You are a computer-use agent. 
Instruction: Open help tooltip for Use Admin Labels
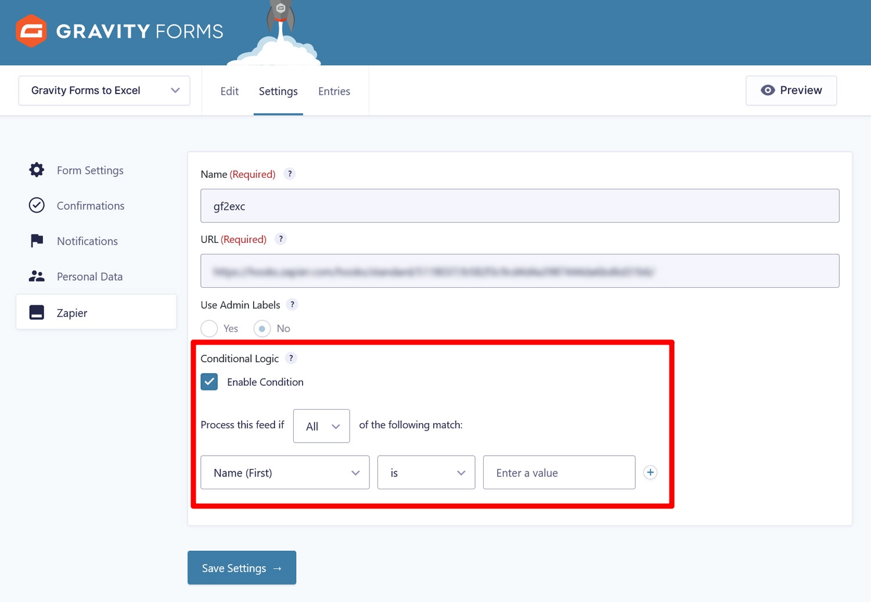[x=292, y=304]
